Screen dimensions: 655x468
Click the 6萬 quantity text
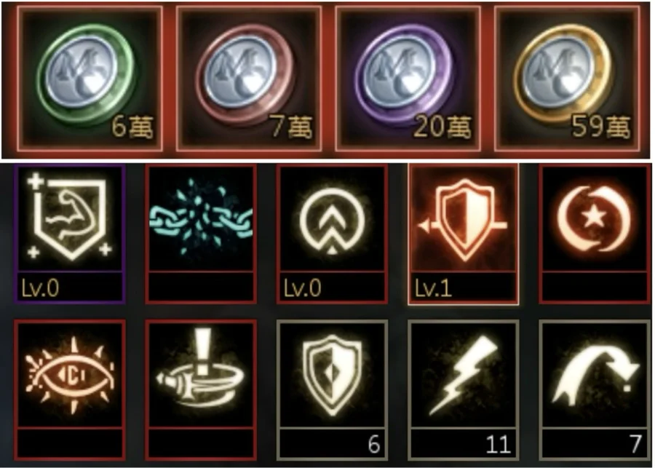point(133,126)
